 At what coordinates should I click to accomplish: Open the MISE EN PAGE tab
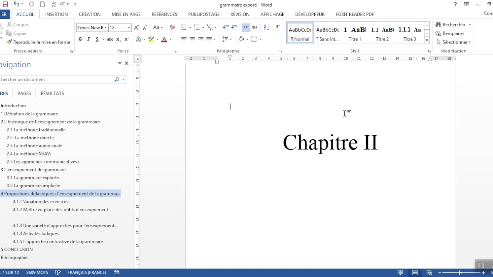(x=126, y=14)
